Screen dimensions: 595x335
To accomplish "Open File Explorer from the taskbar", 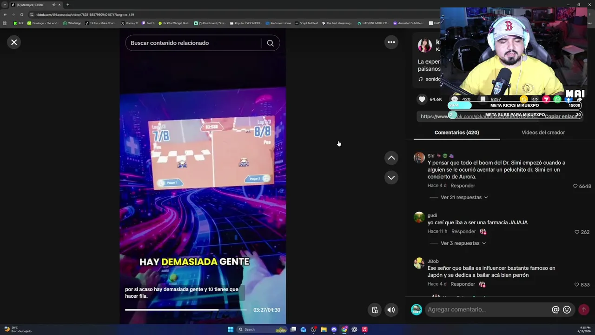I will click(324, 329).
